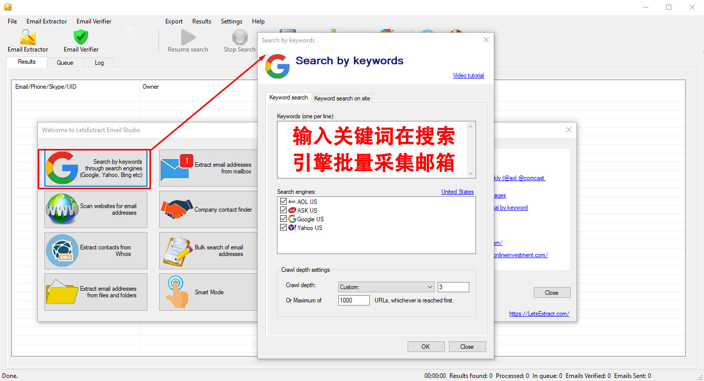Click the 'Results found: 0' status text
This screenshot has height=381, width=704.
(x=471, y=376)
